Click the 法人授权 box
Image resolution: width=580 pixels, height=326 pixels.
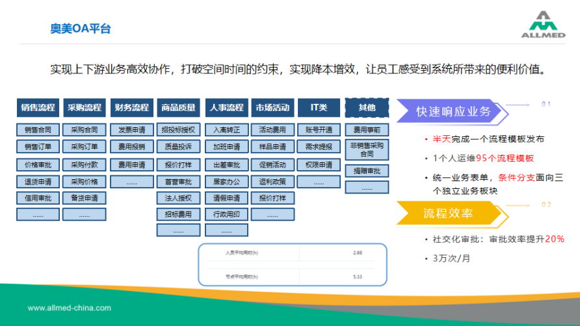click(178, 198)
